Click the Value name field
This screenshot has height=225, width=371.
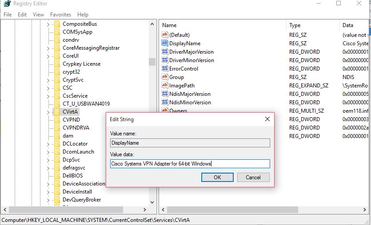coord(190,143)
